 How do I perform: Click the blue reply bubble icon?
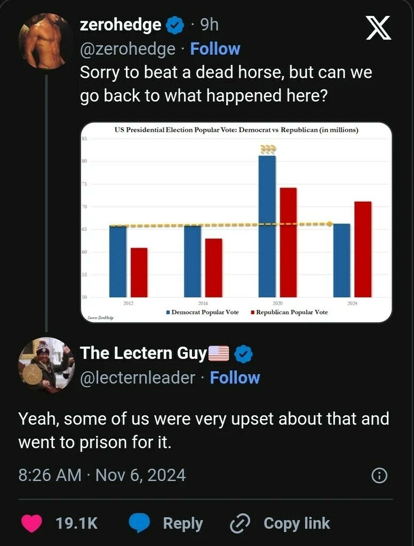[x=140, y=523]
